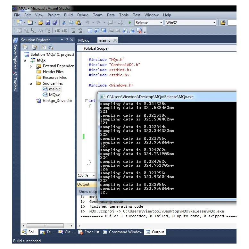Open the (Global Scope) dropdown
This screenshot has height=249, width=249.
[156, 48]
